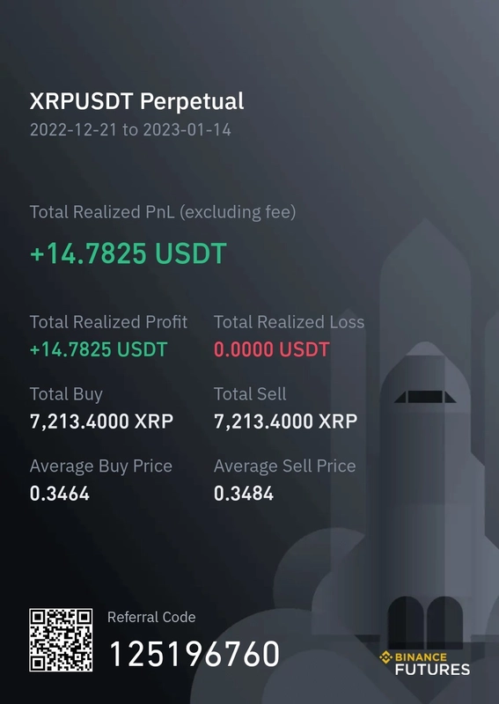499x704 pixels.
Task: Click the Total Realized Loss label
Action: 290,322
